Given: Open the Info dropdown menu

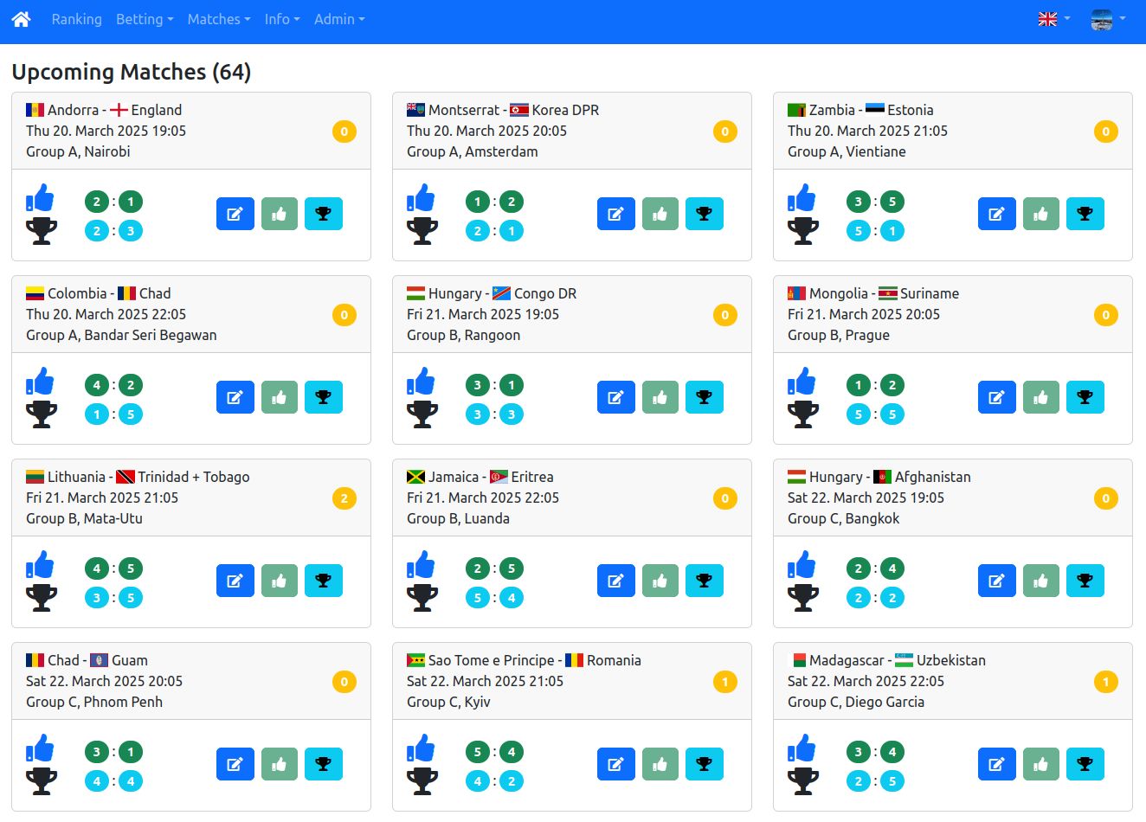Looking at the screenshot, I should point(282,19).
